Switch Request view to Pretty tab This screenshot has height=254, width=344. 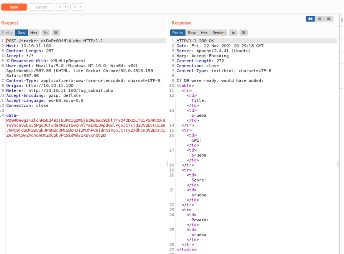(7, 33)
